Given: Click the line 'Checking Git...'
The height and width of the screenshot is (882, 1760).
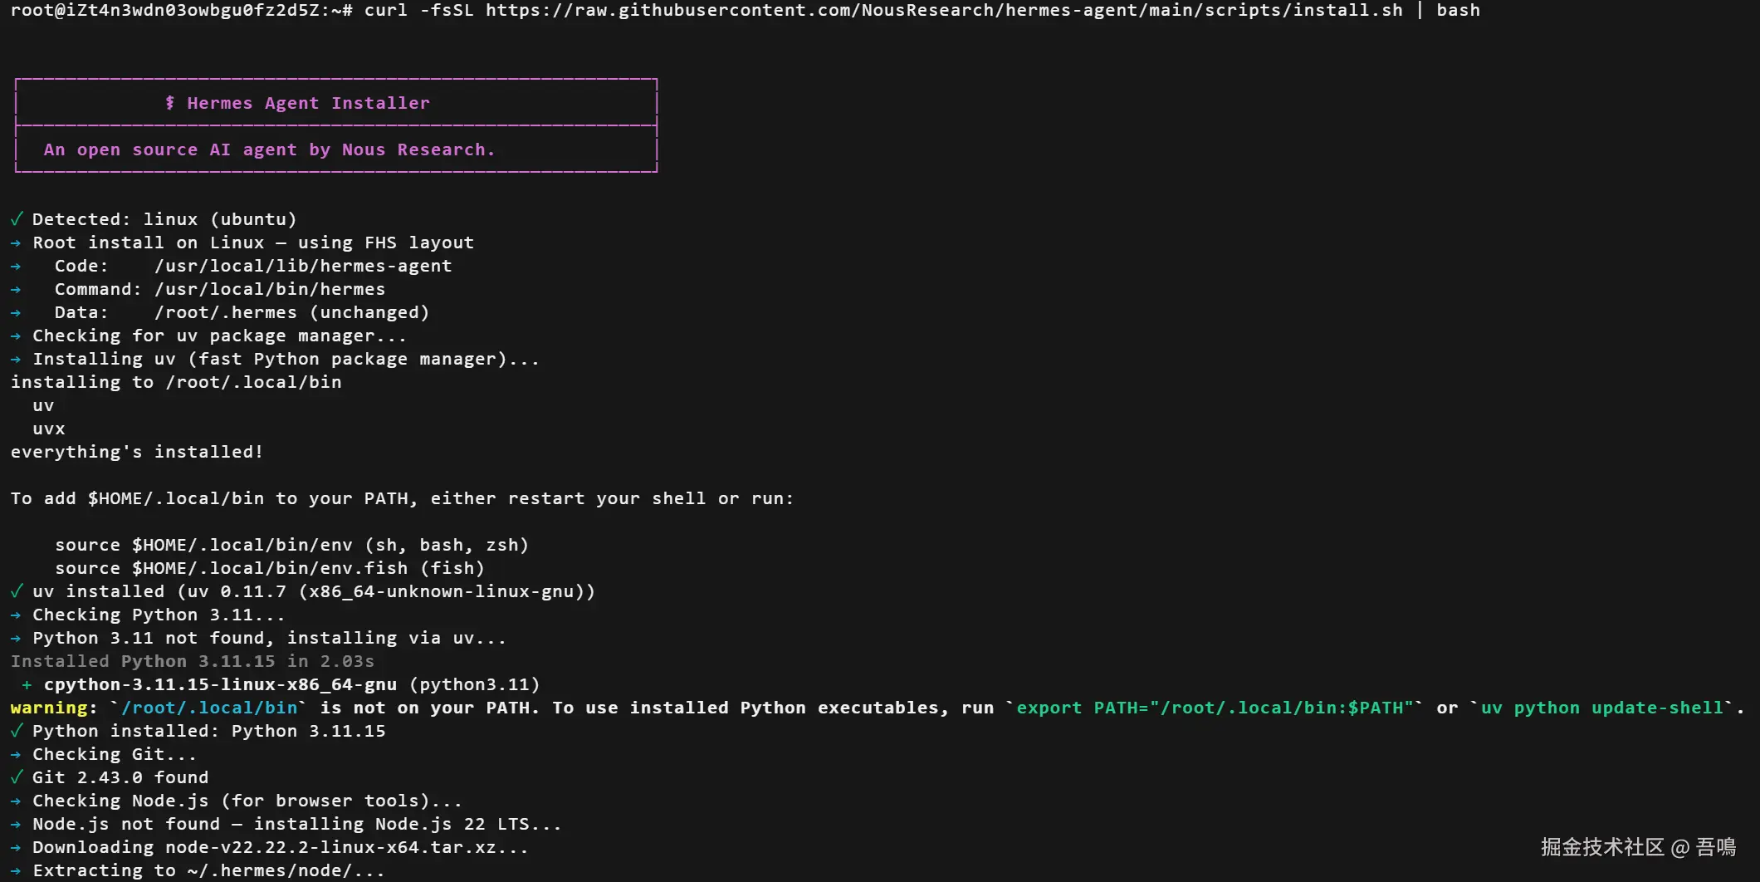Looking at the screenshot, I should click(x=115, y=754).
